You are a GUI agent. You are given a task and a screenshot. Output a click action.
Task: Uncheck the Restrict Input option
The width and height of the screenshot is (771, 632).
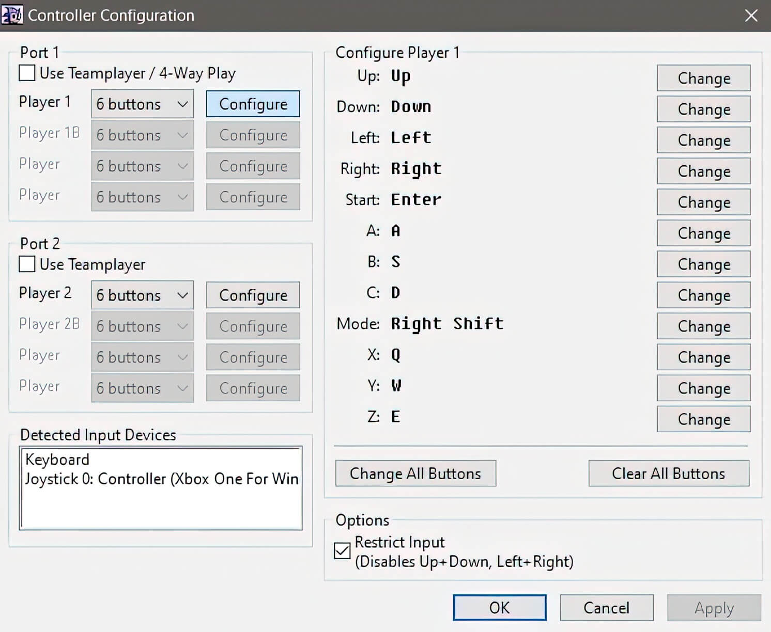[x=342, y=551]
